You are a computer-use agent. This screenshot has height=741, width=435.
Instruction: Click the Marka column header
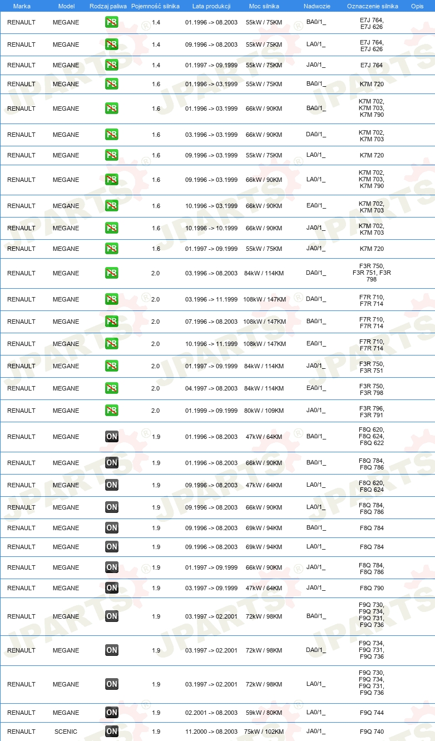pos(22,6)
